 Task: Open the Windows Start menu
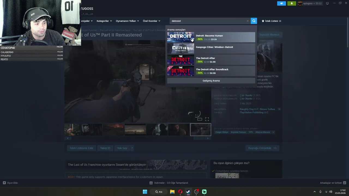tap(145, 192)
